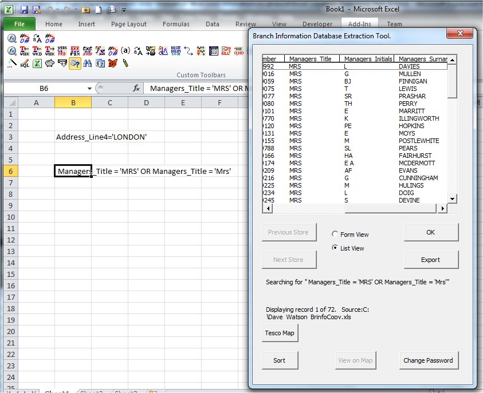Click the calendar 7 date toolbar icon
483x393 pixels.
click(100, 63)
